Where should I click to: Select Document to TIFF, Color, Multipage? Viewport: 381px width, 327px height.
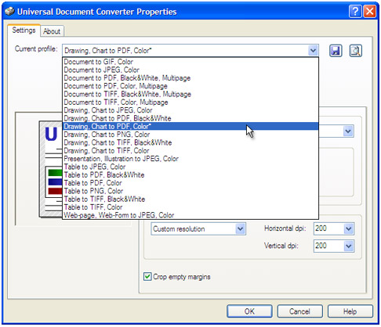190,102
